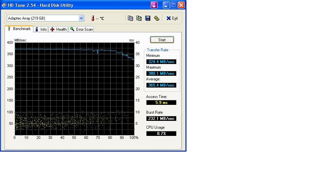Switch to the Info tab
Screen dimensions: 314x196
[x=41, y=29]
